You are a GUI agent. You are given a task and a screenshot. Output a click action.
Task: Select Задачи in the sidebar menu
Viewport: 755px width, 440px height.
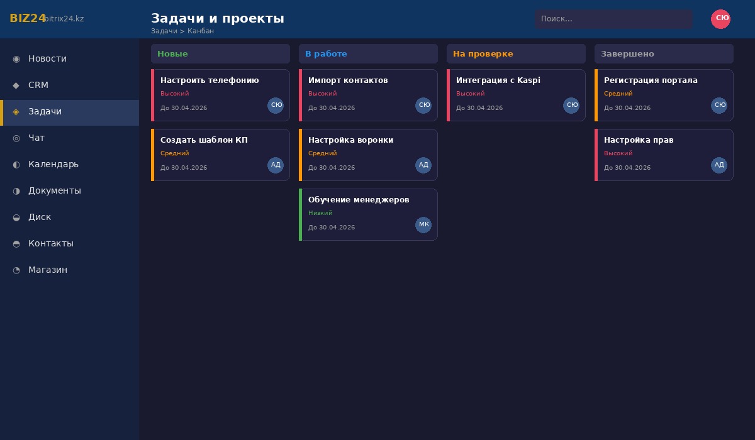pyautogui.click(x=45, y=111)
